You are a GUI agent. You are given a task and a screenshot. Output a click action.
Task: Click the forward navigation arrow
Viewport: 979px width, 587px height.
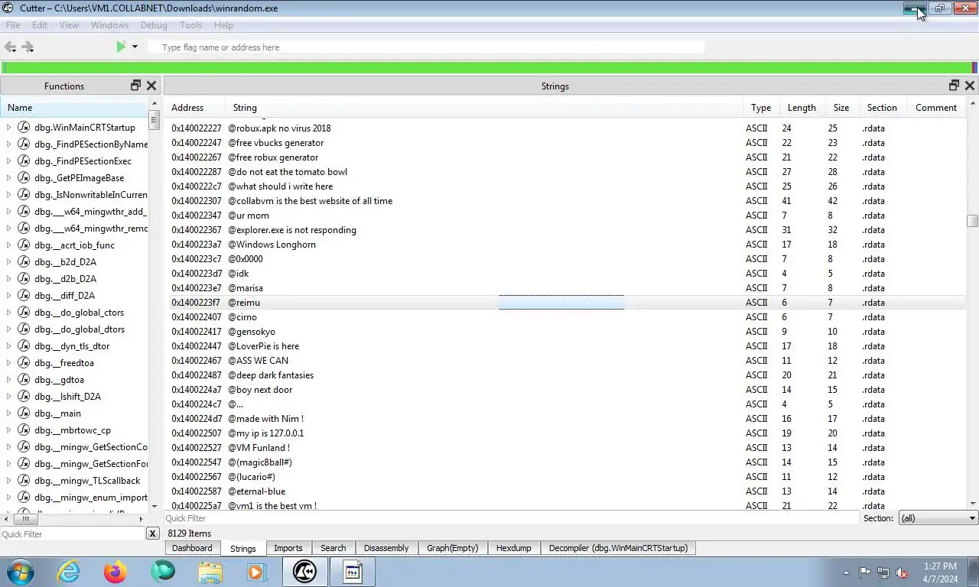[28, 47]
